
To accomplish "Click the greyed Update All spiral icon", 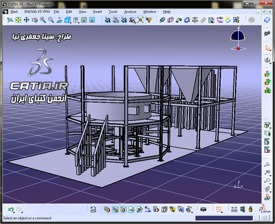I will [x=252, y=20].
